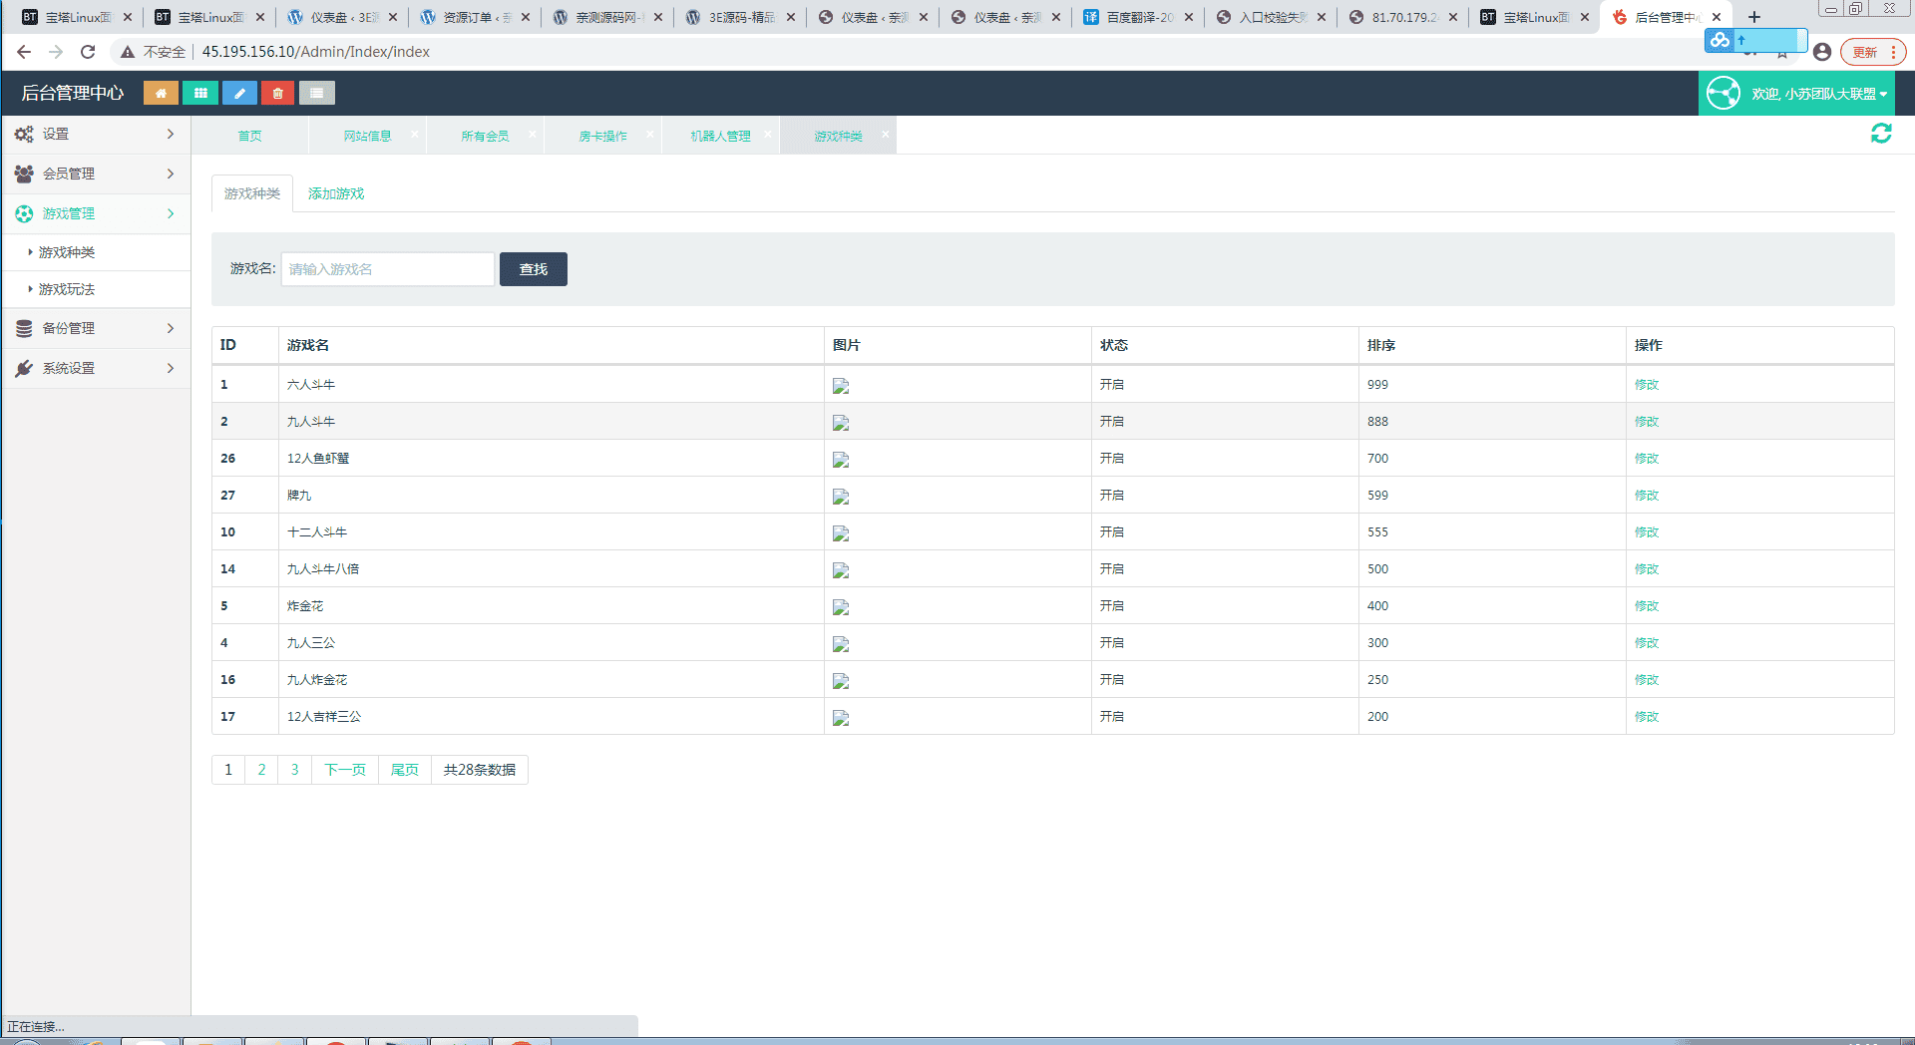1915x1045 pixels.
Task: Reload the page with browser refresh button
Action: point(88,52)
